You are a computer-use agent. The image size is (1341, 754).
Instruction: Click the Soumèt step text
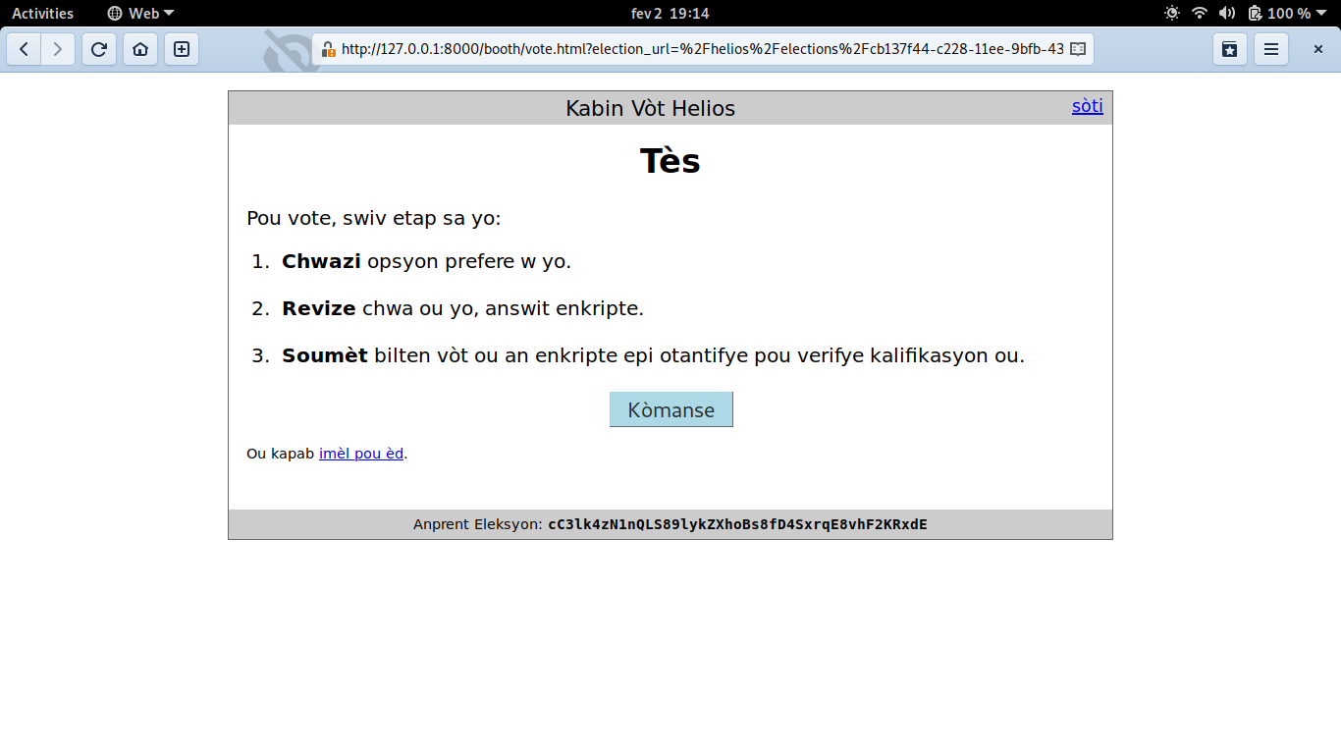325,355
